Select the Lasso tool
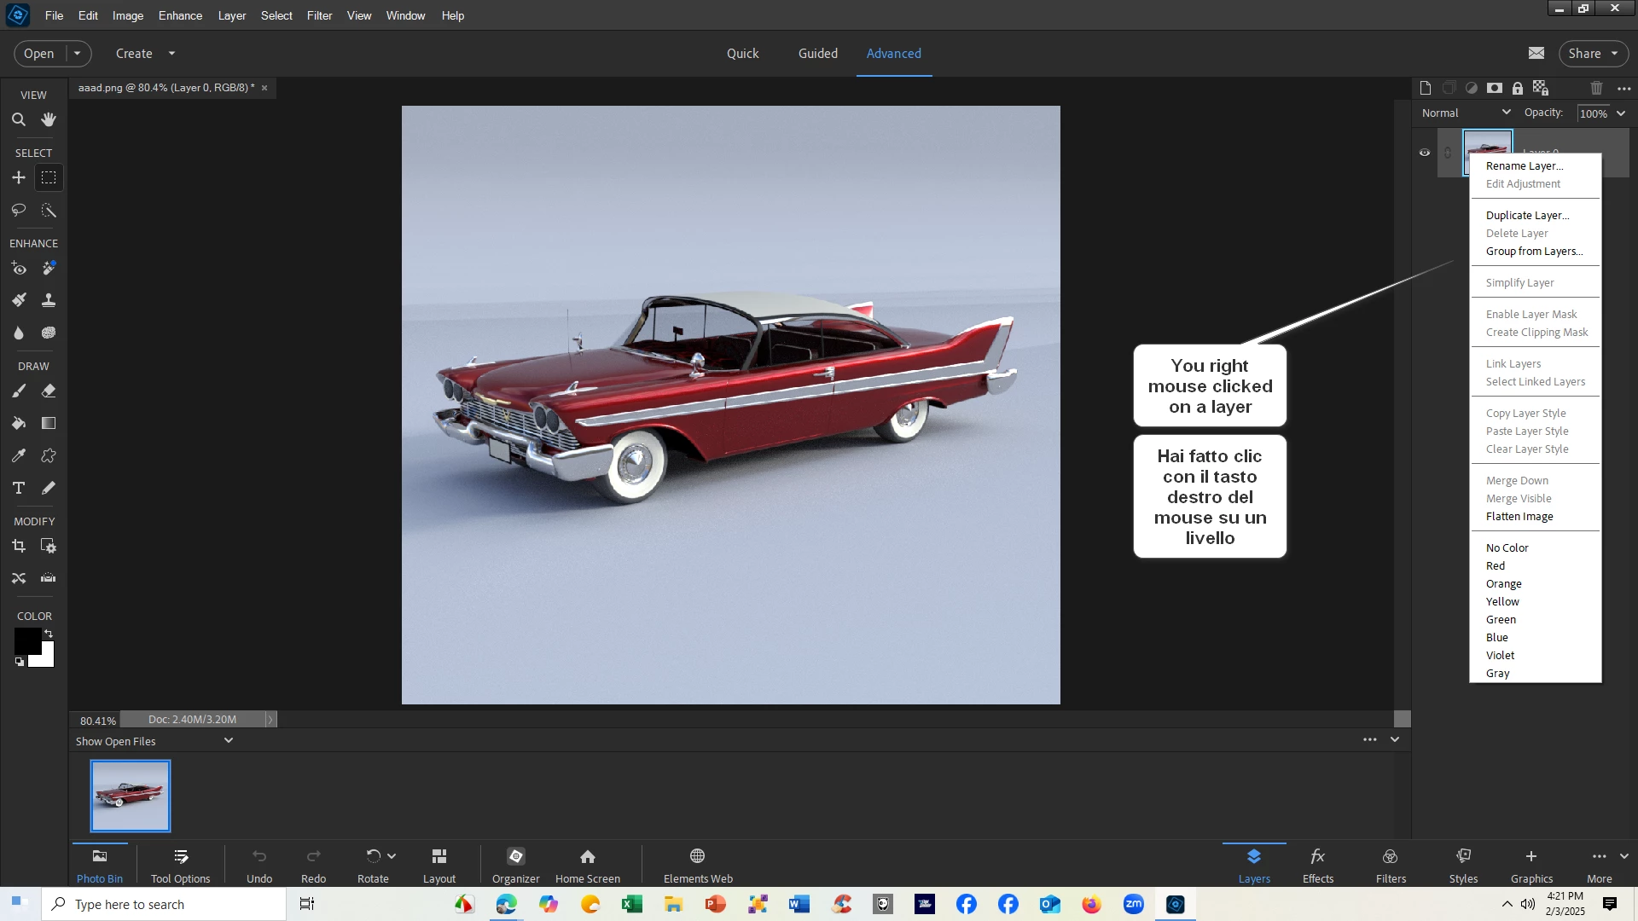This screenshot has height=921, width=1638. (x=19, y=210)
